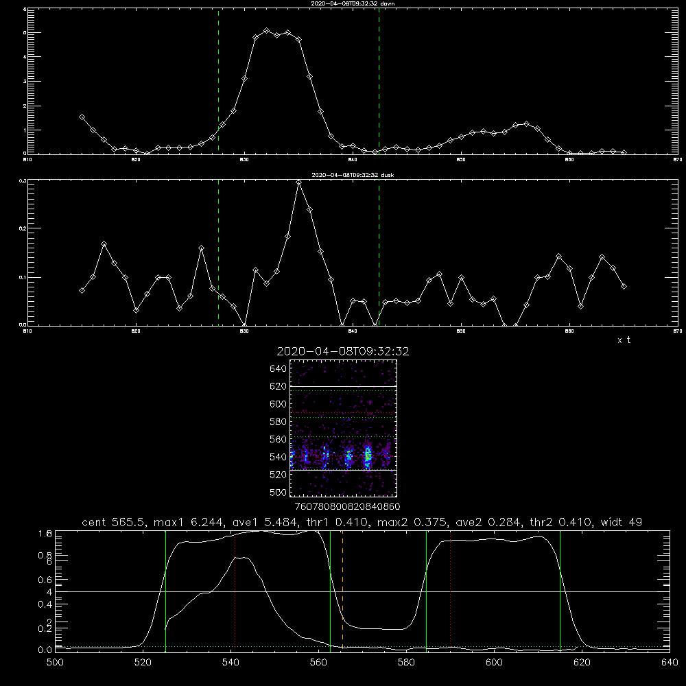
Task: Click the left green dashed line in dusk plot
Action: [218, 252]
